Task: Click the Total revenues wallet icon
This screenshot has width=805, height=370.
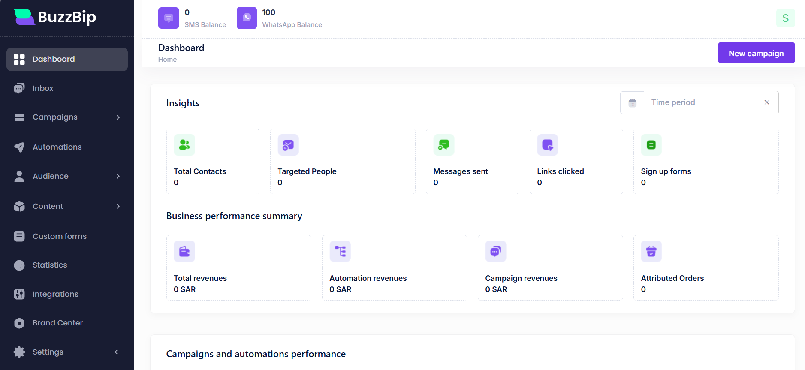Action: (184, 251)
